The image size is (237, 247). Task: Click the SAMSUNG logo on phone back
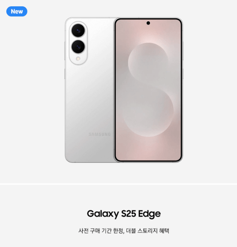click(x=100, y=134)
